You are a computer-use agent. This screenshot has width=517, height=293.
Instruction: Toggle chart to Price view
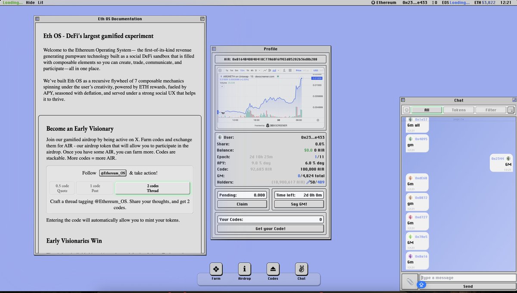click(x=299, y=71)
